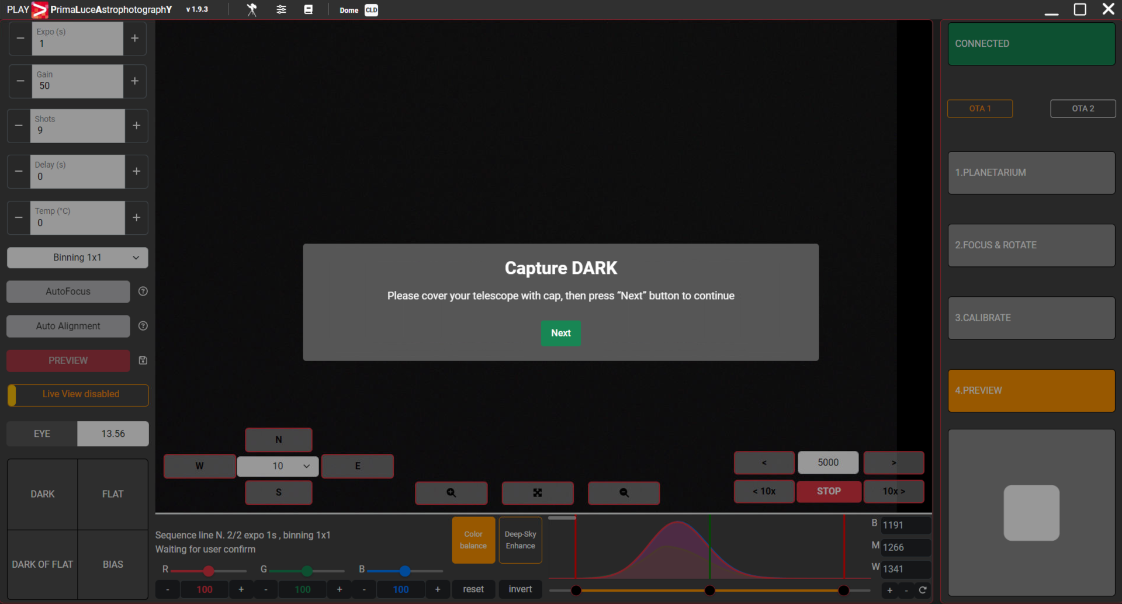The height and width of the screenshot is (604, 1122).
Task: Increase Gain value with plus button
Action: 135,81
